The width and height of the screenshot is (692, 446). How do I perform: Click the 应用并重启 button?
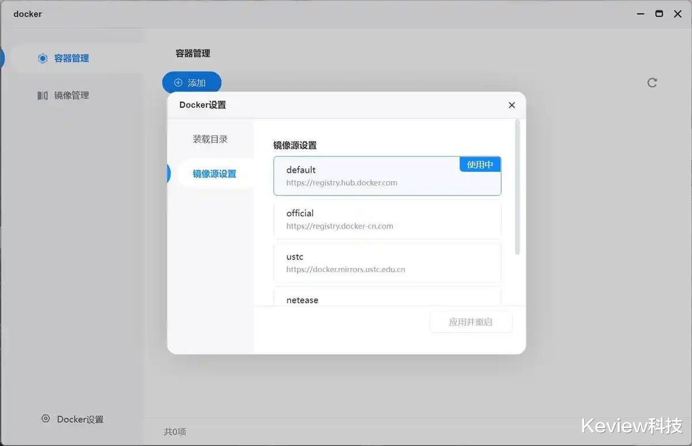[x=471, y=322]
